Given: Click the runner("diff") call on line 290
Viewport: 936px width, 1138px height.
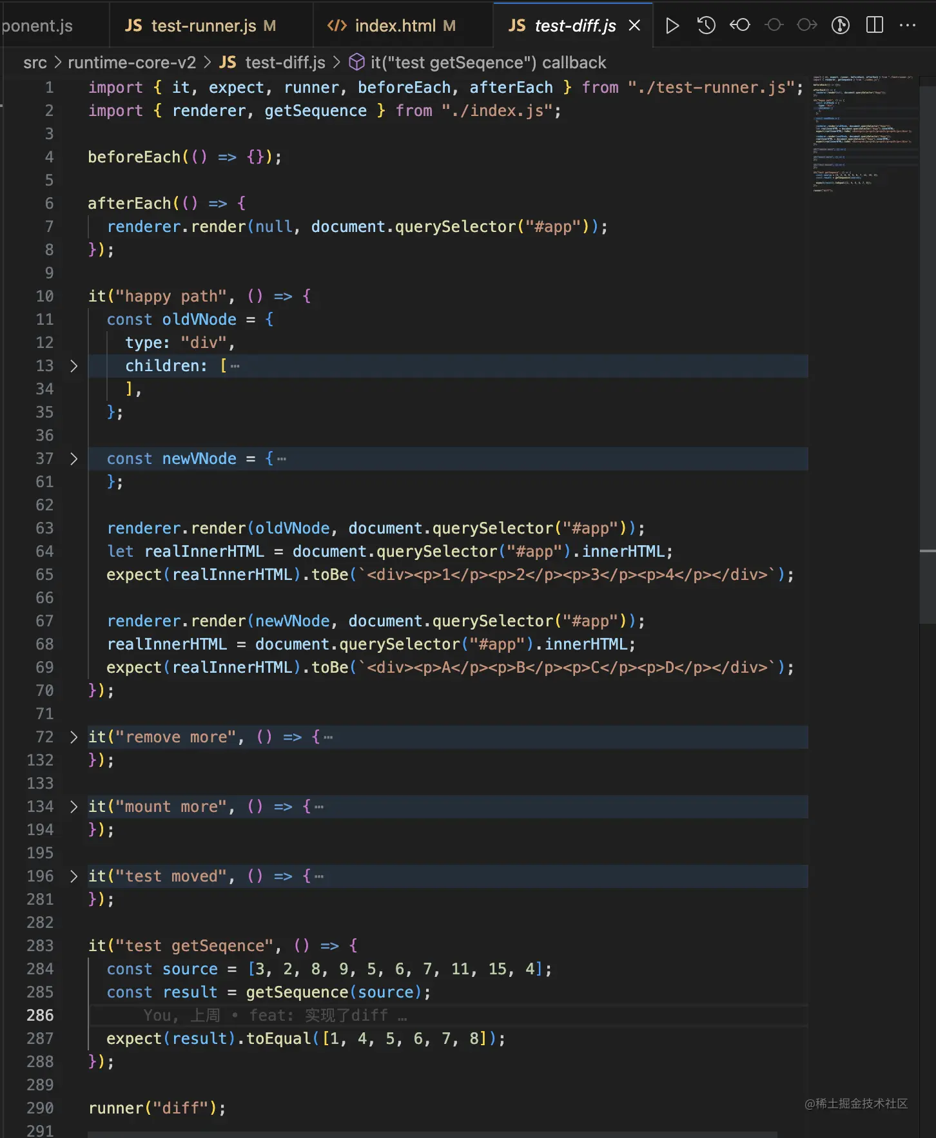Looking at the screenshot, I should [x=157, y=1108].
